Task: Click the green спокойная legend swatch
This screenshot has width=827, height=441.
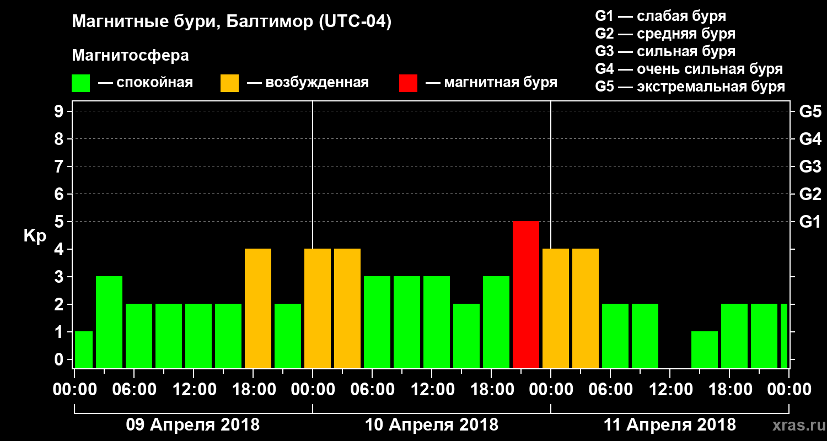Action: [80, 83]
